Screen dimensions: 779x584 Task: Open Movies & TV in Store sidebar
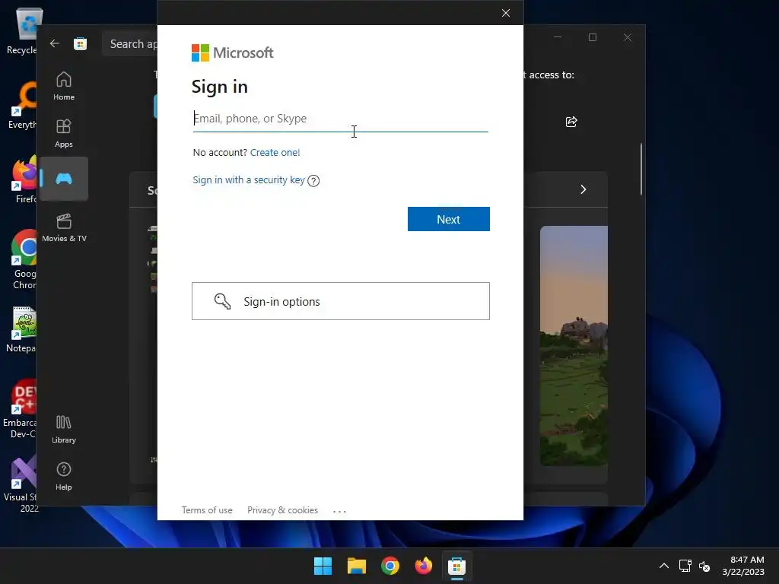(64, 227)
